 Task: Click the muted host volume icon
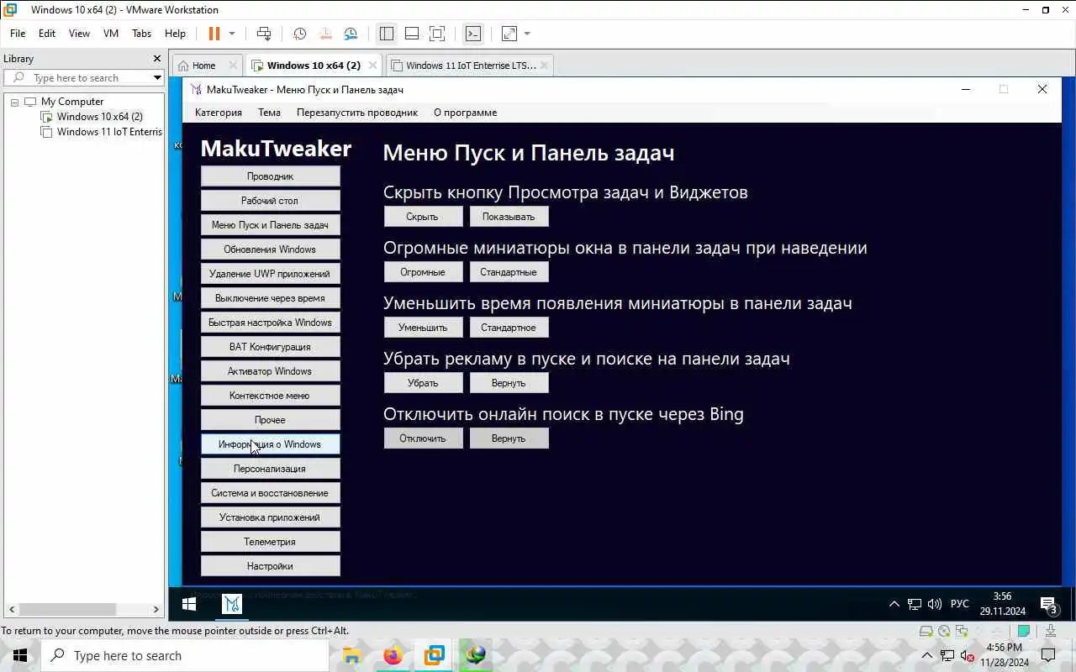(967, 655)
